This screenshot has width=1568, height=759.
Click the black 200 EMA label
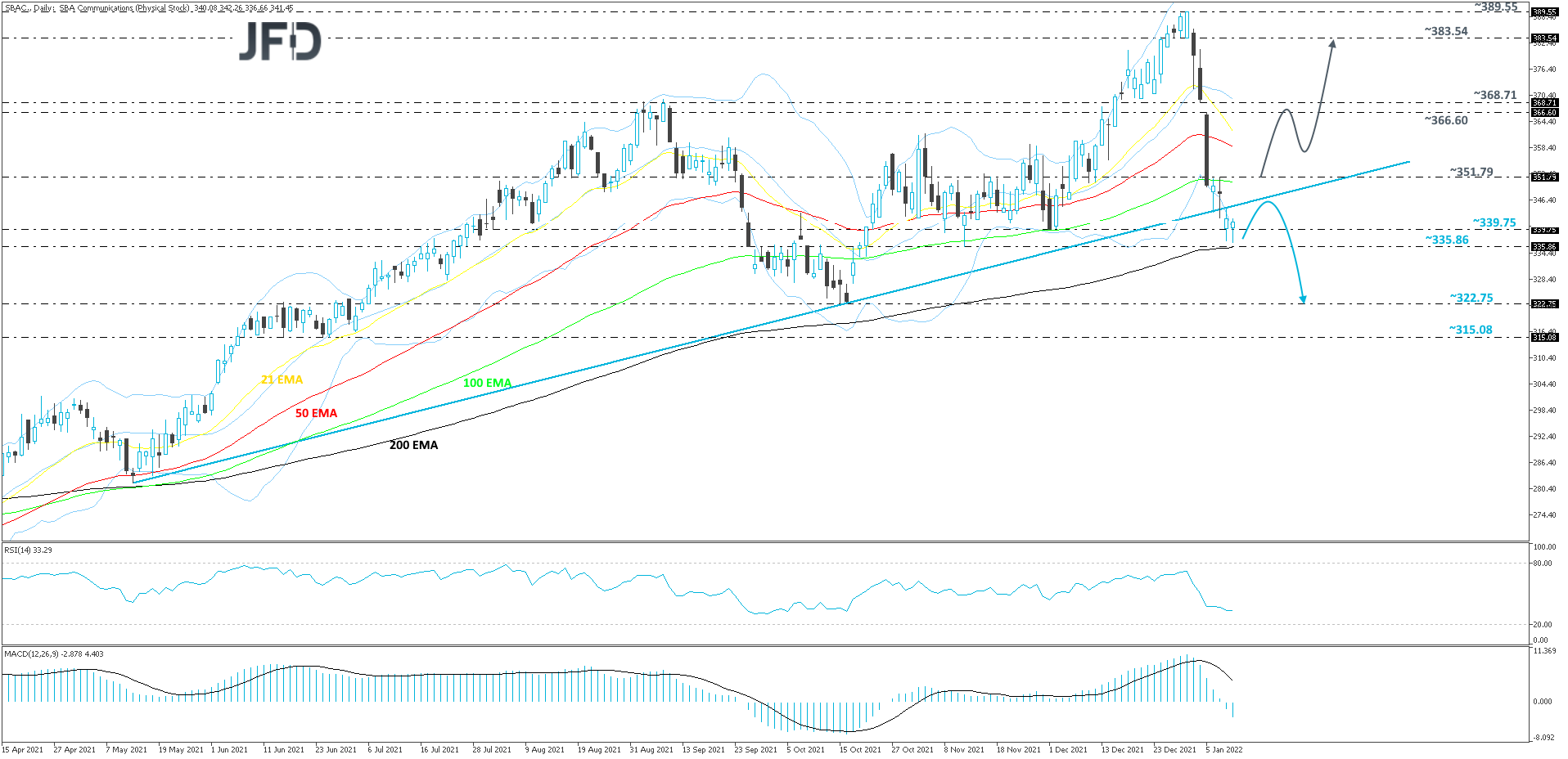[x=413, y=445]
